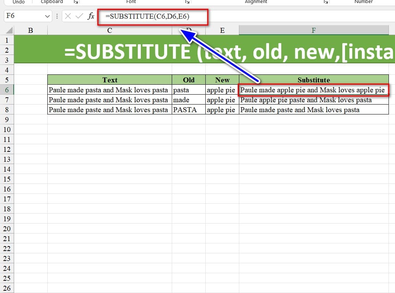Click the Cancel X icon in formula bar
This screenshot has height=293, width=395.
coord(68,16)
